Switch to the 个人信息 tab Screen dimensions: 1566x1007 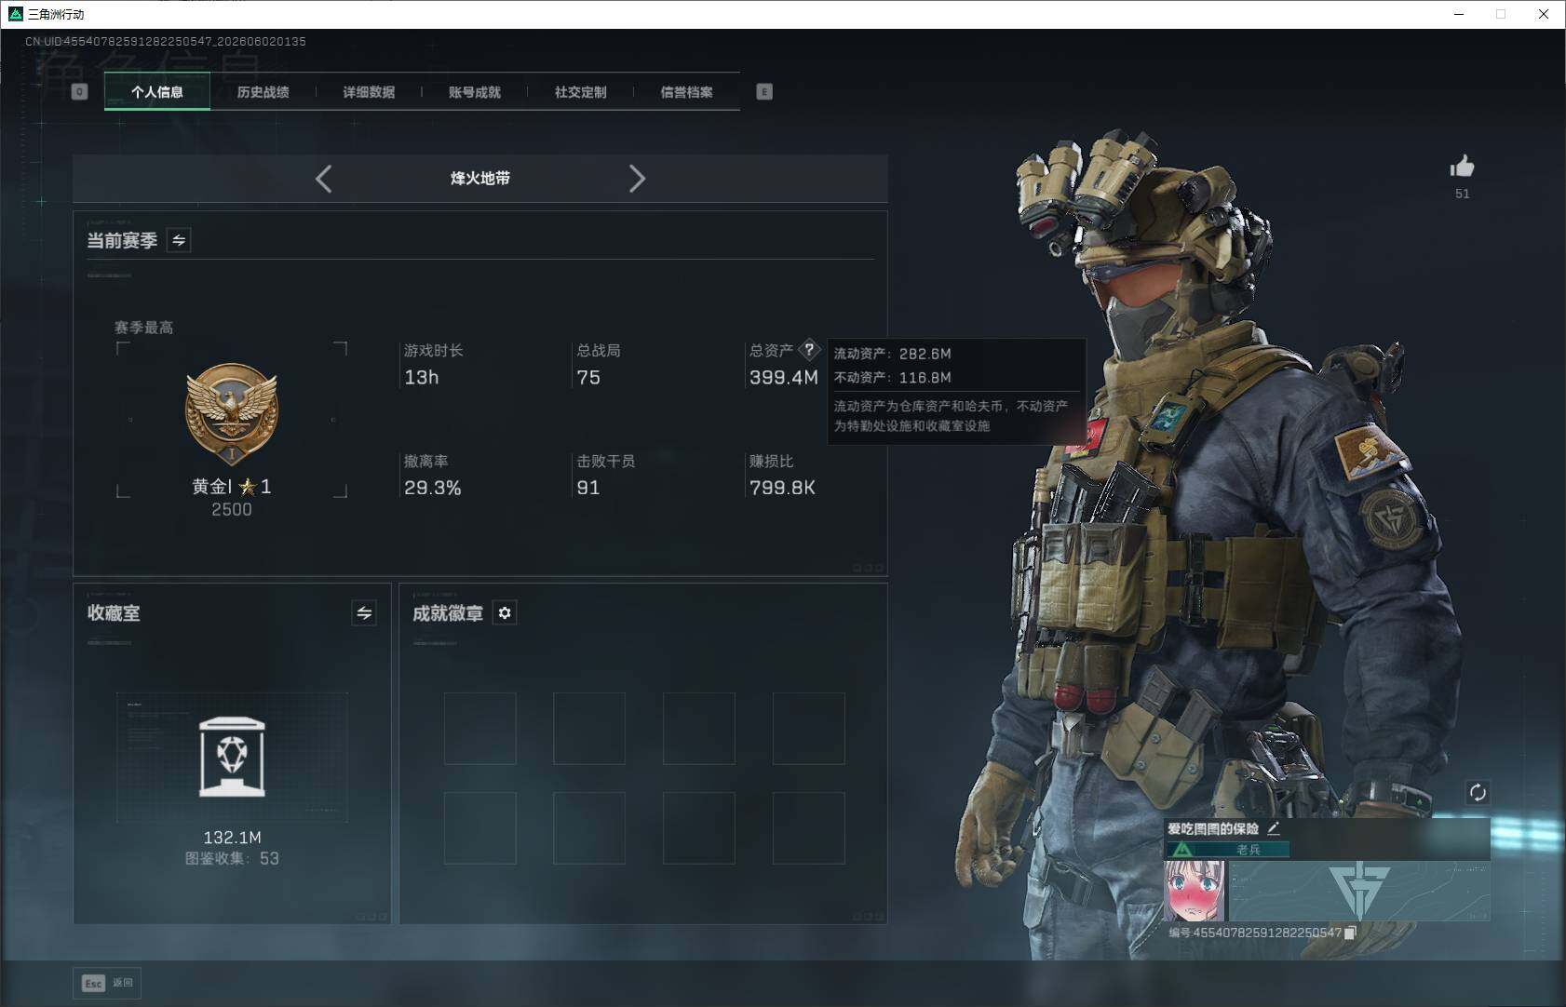(157, 91)
